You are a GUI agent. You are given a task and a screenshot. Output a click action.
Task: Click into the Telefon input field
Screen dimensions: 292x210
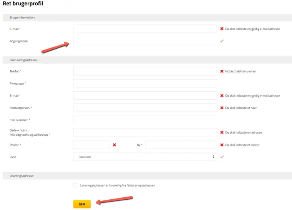coord(145,71)
